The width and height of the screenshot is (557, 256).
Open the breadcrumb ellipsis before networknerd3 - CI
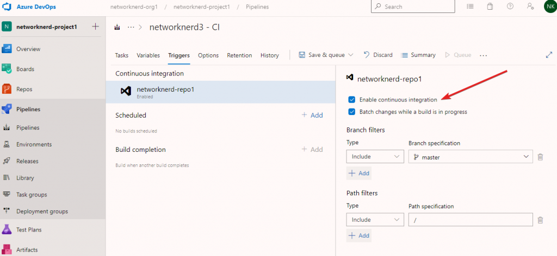tap(131, 27)
